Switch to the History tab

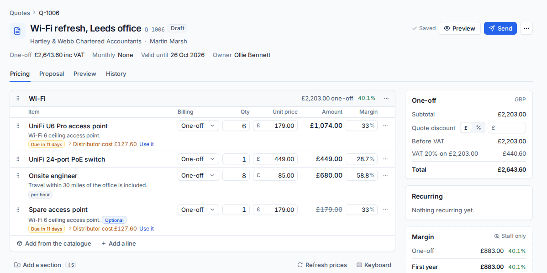pyautogui.click(x=116, y=73)
